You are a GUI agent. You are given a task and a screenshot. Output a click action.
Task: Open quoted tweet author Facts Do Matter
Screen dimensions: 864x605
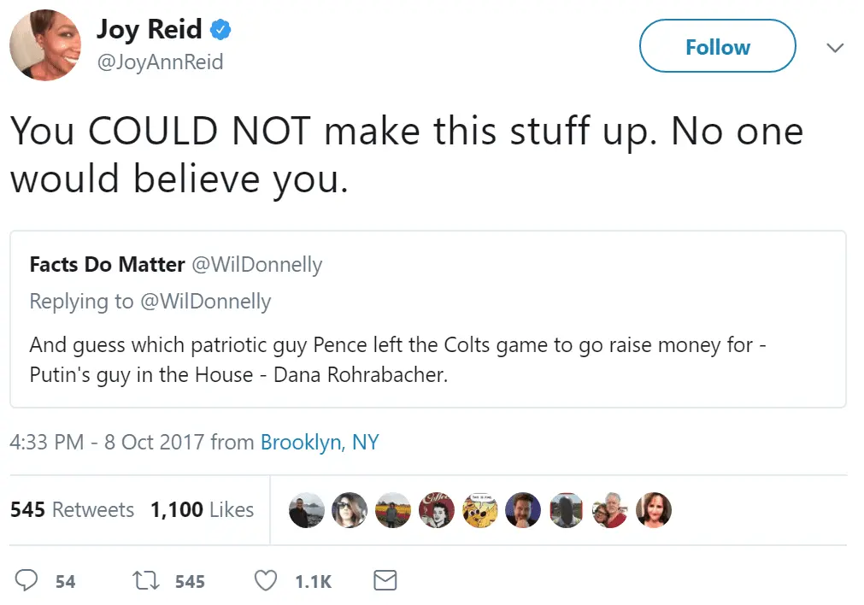point(107,265)
